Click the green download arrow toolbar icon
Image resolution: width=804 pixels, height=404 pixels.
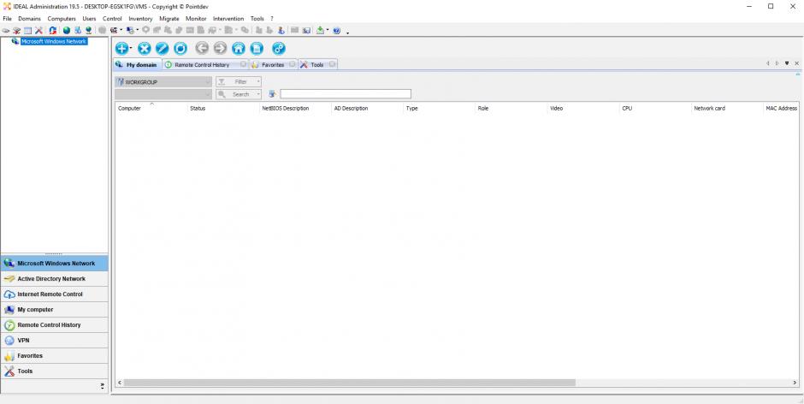click(320, 30)
